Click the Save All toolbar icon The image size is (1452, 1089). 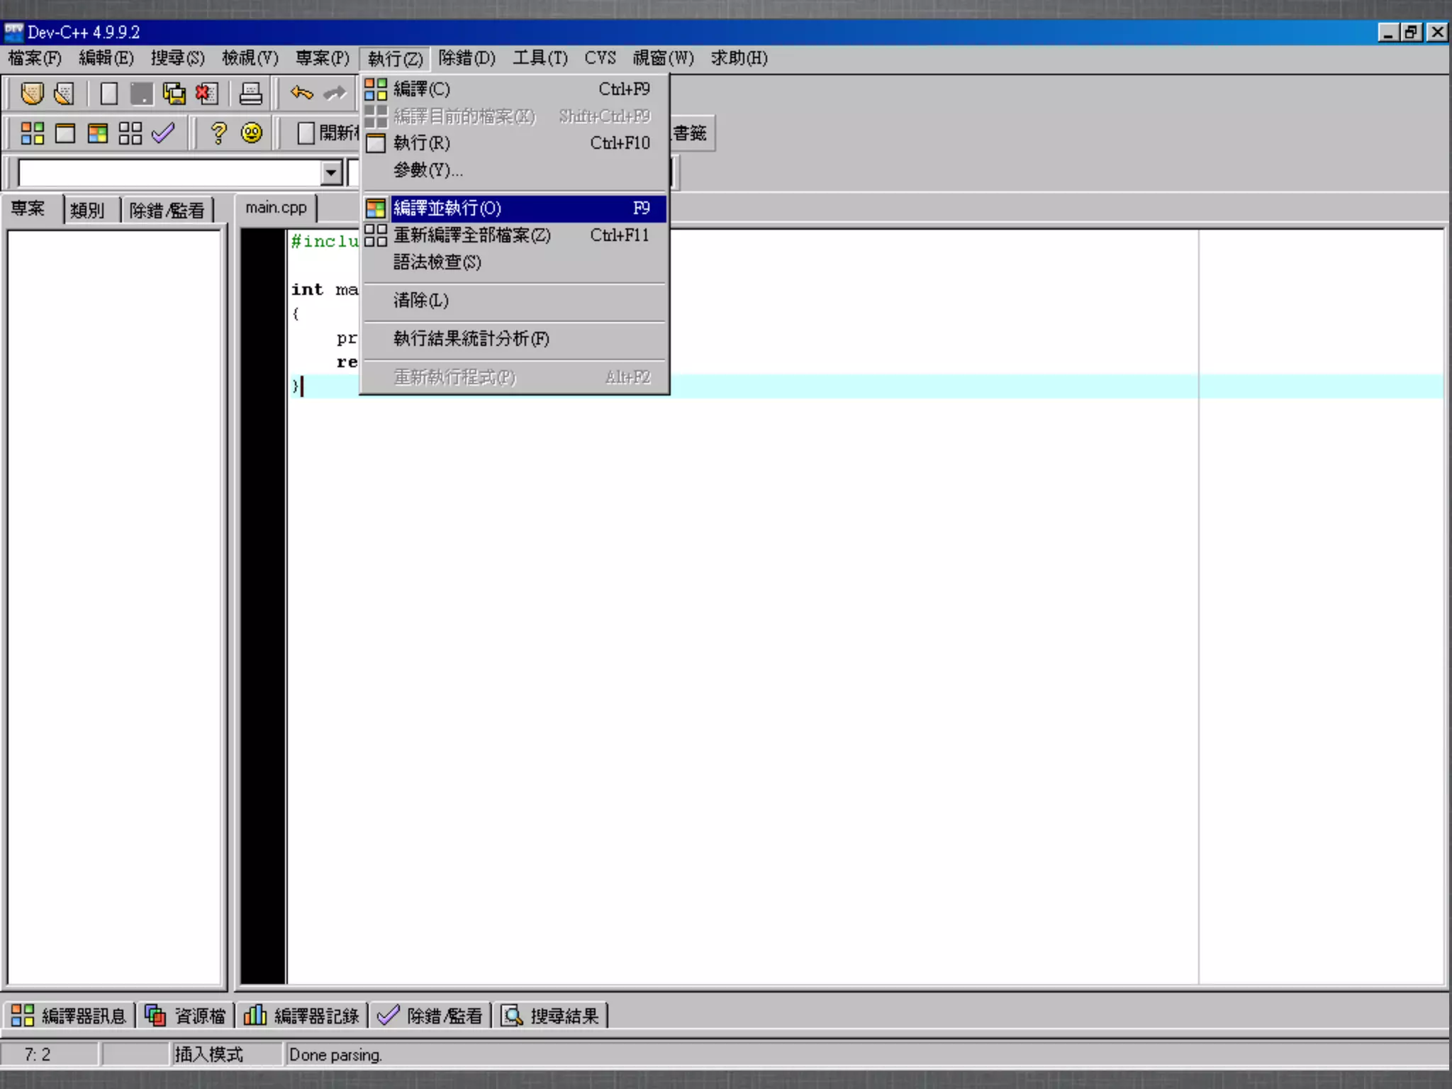(174, 94)
